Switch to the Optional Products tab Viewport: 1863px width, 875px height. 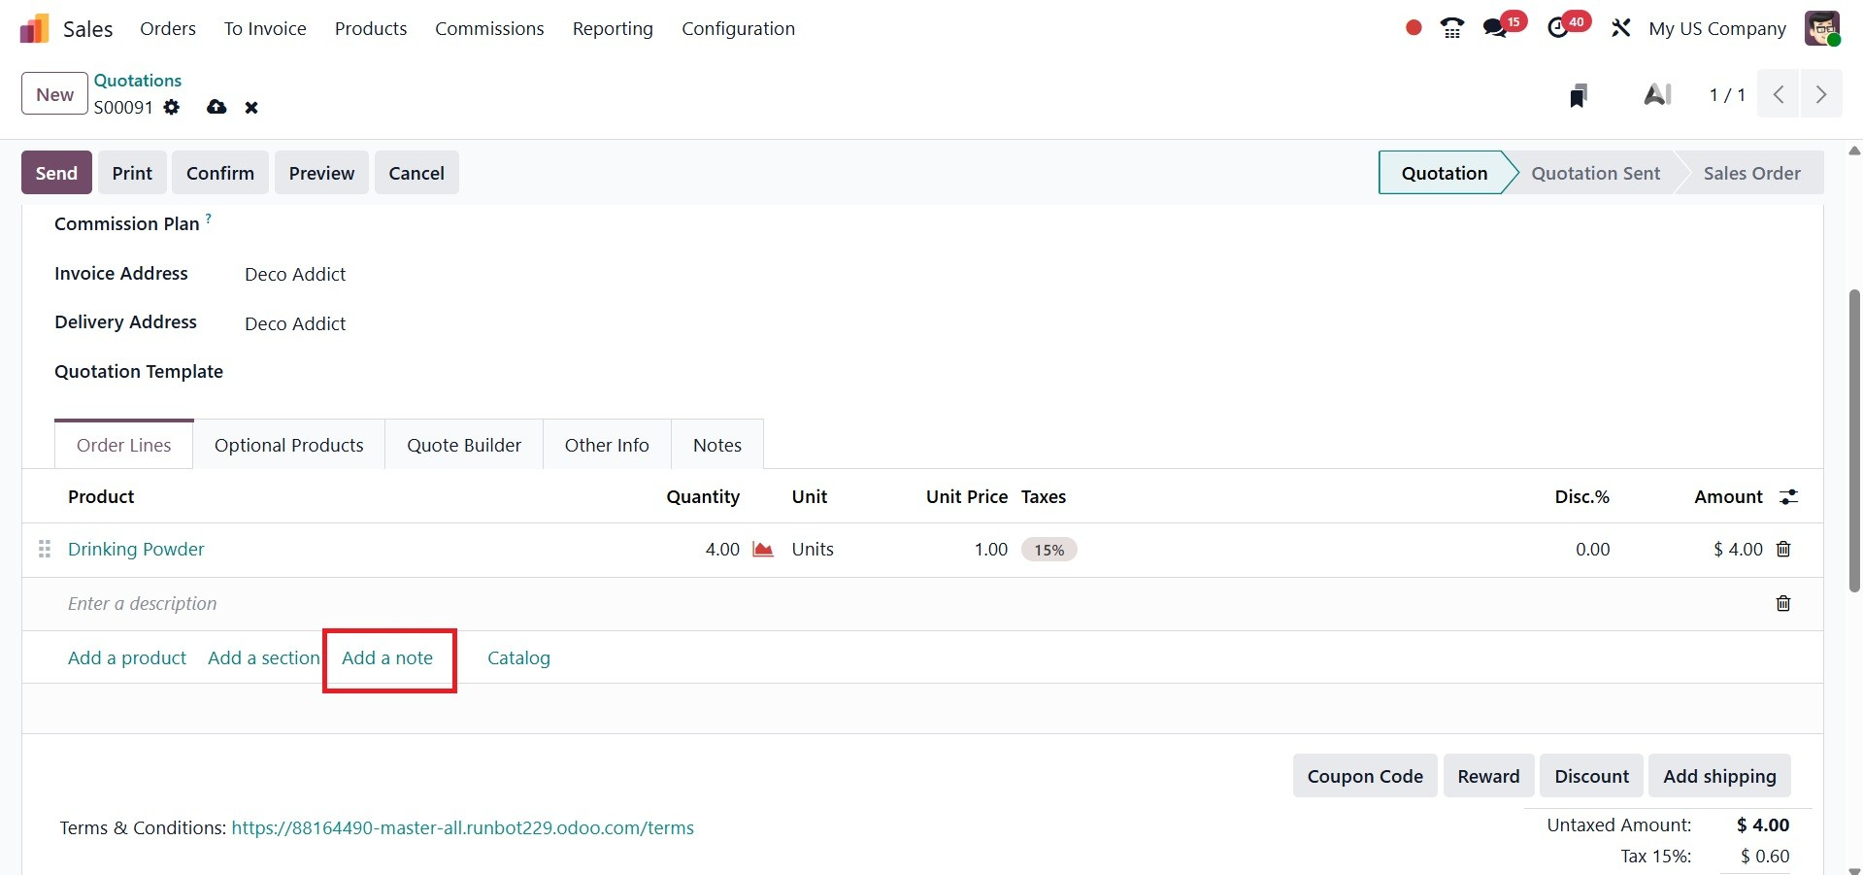[288, 445]
